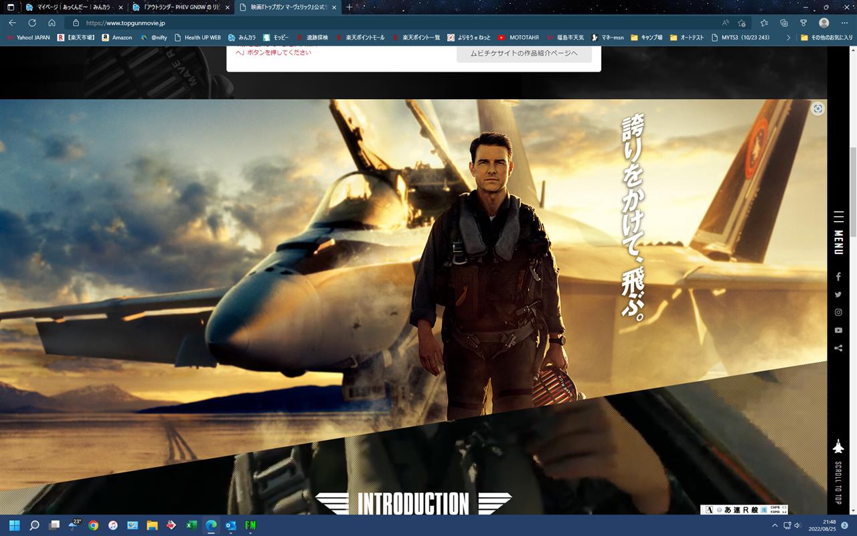
Task: Open the taskbar search magnifier
Action: coord(35,525)
